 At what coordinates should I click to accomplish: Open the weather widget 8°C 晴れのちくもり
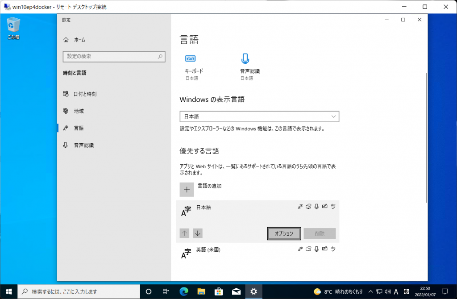(338, 291)
